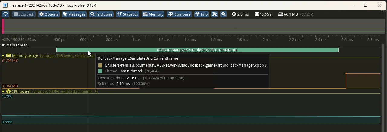Collapse the Memory usage plot
Viewport: 387px width, 132px height.
tap(3, 56)
